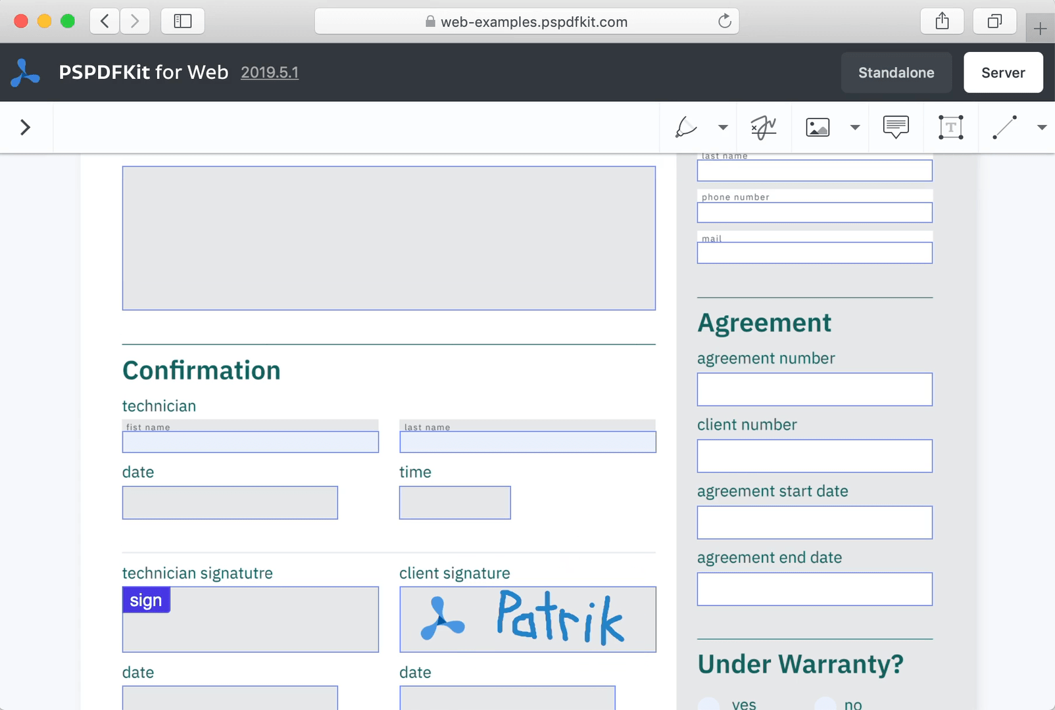Screen dimensions: 1055x710
Task: Select the 'yes' warranty radio button
Action: click(x=709, y=704)
